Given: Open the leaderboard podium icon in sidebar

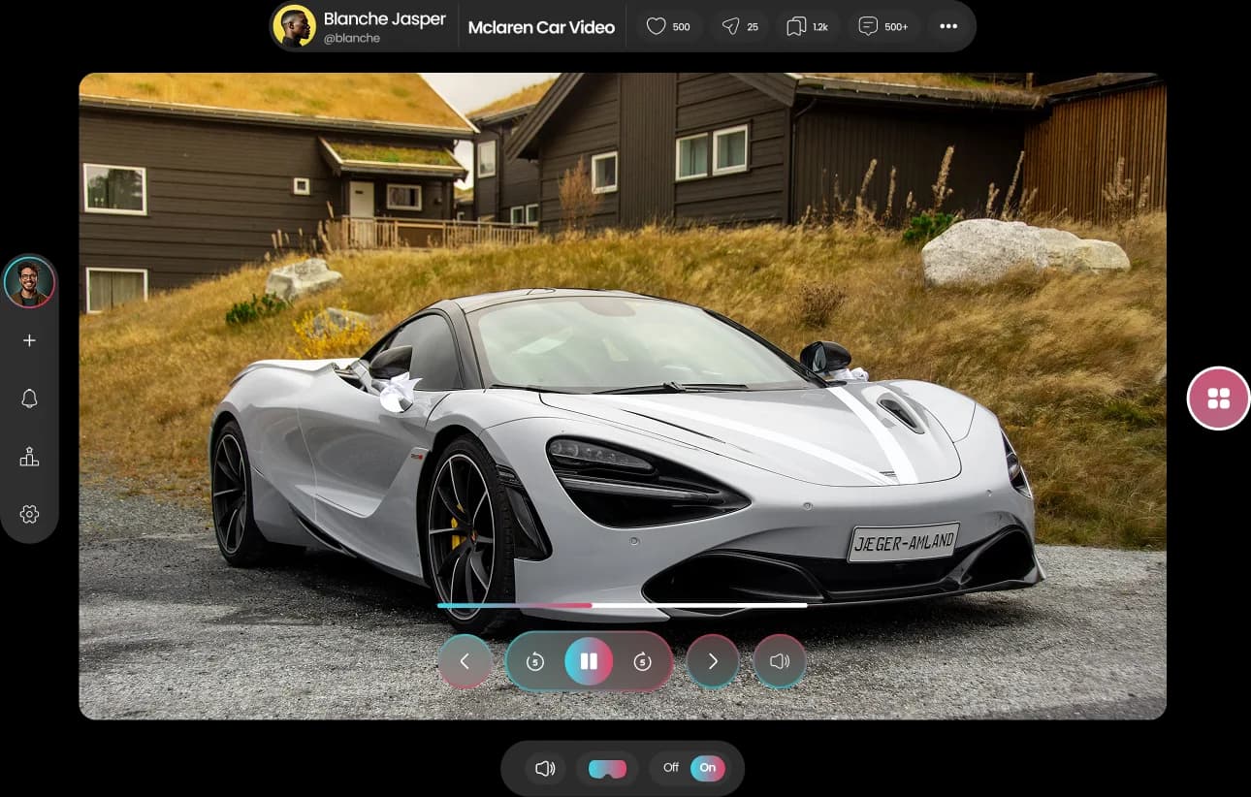Looking at the screenshot, I should coord(29,457).
